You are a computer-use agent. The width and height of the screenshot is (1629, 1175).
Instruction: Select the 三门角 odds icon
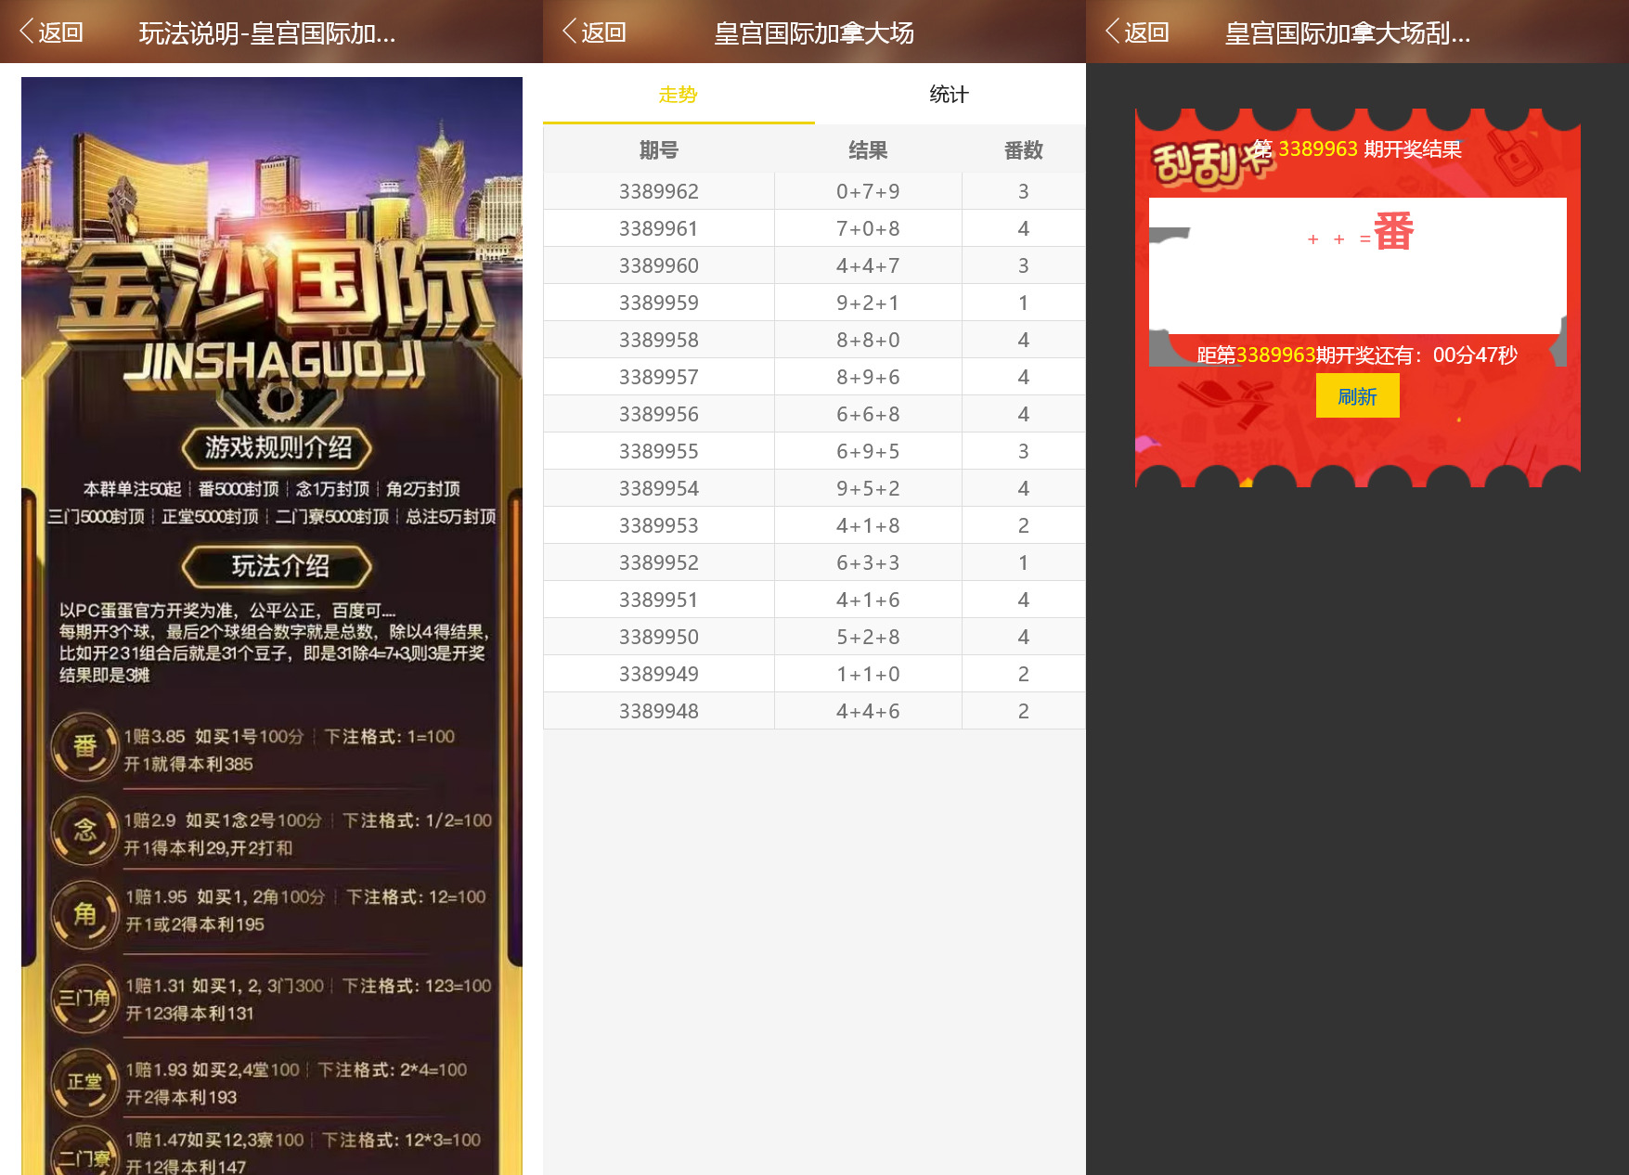pos(84,998)
